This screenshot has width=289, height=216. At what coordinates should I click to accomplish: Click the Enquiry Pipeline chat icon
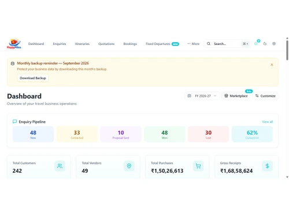coord(14,122)
